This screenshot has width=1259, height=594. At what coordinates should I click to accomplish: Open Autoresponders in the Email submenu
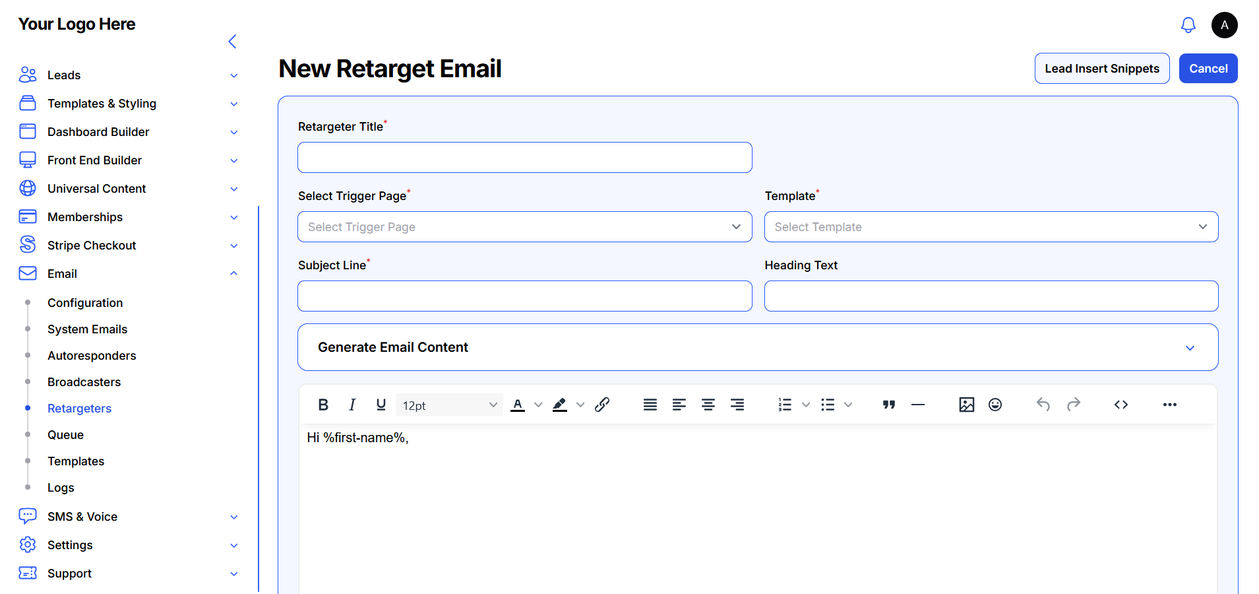point(92,356)
